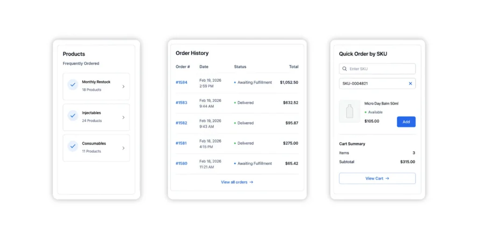Image resolution: width=478 pixels, height=239 pixels.
Task: Click the Feb 19, 2026 9:43 AM date
Action: click(x=211, y=124)
